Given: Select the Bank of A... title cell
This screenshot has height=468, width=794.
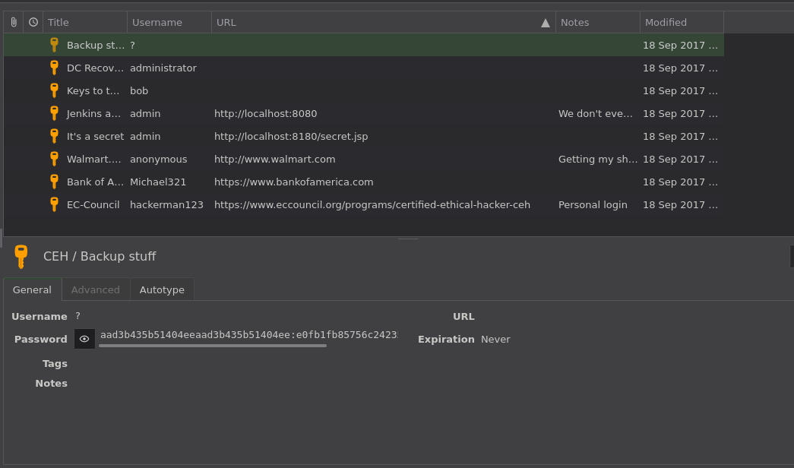Looking at the screenshot, I should click(x=95, y=182).
